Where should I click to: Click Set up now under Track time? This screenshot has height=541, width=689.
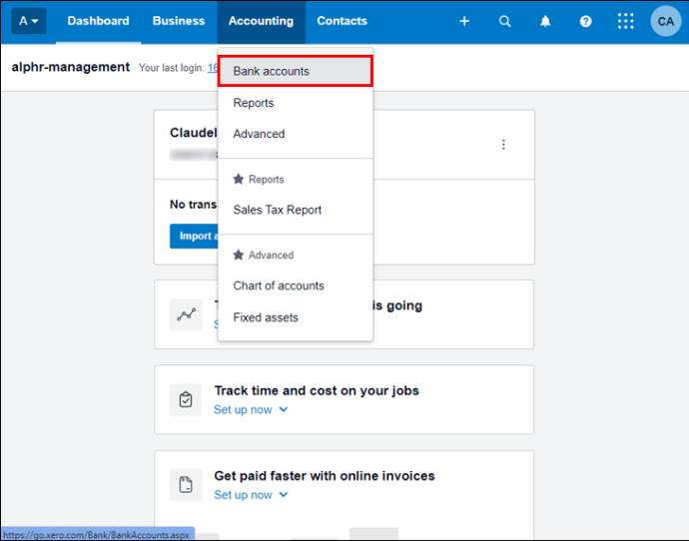pyautogui.click(x=243, y=409)
